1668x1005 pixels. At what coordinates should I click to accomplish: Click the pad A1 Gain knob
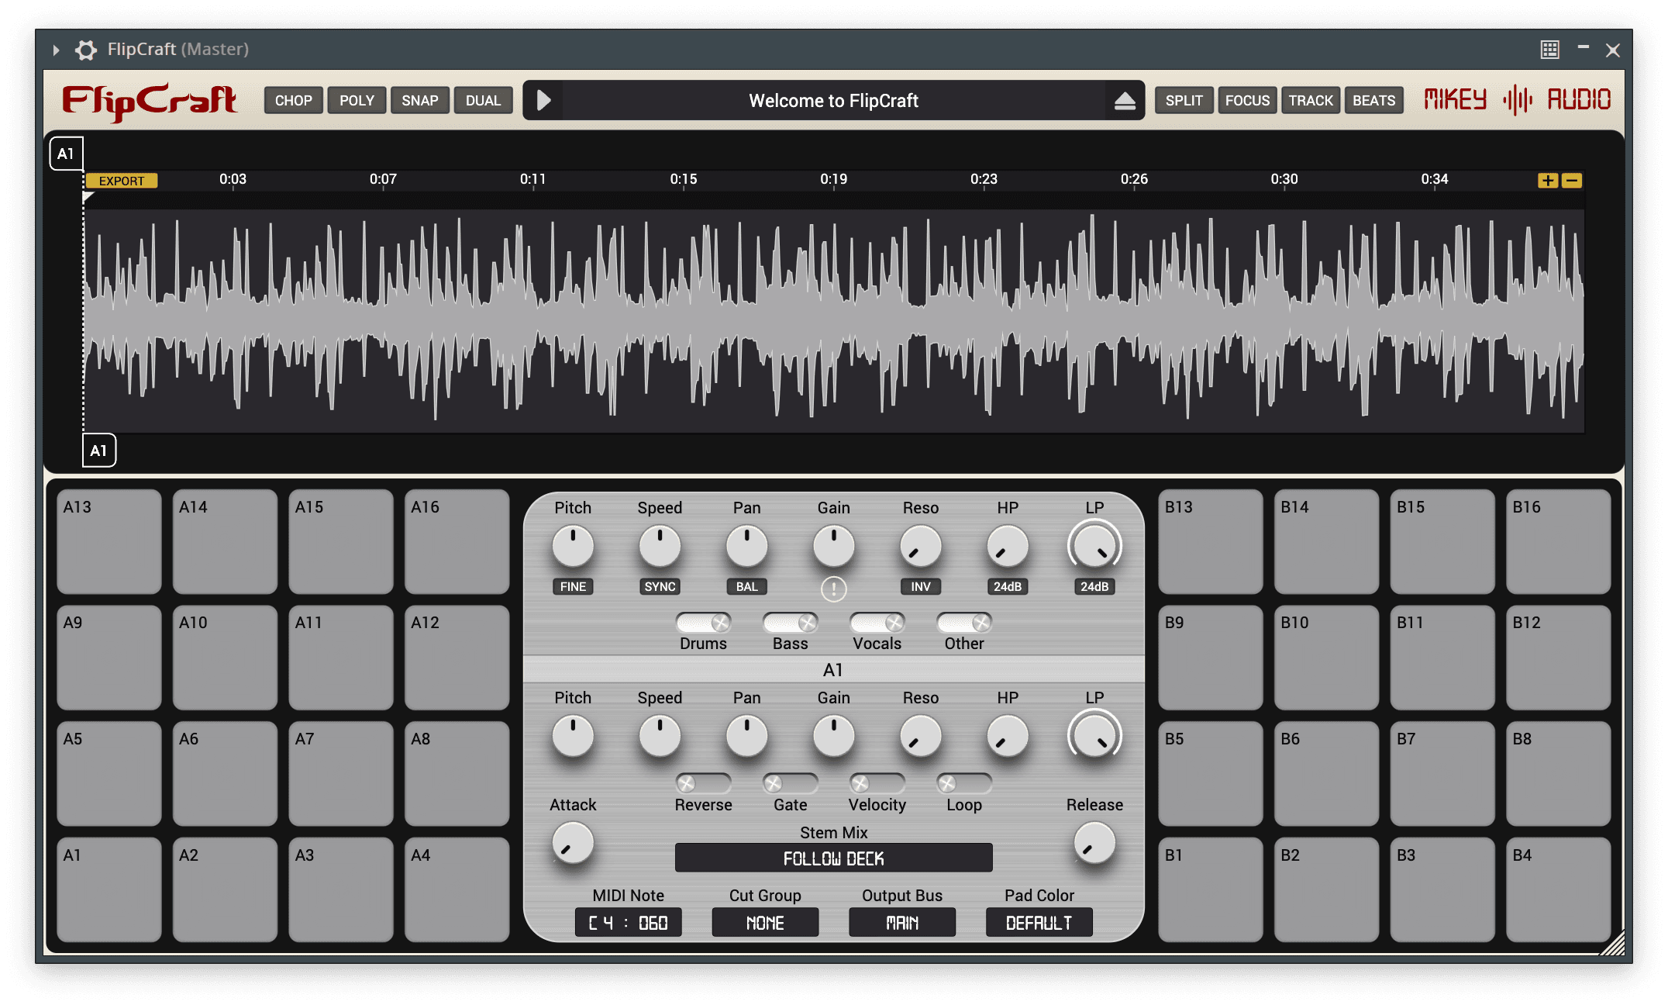pyautogui.click(x=834, y=736)
